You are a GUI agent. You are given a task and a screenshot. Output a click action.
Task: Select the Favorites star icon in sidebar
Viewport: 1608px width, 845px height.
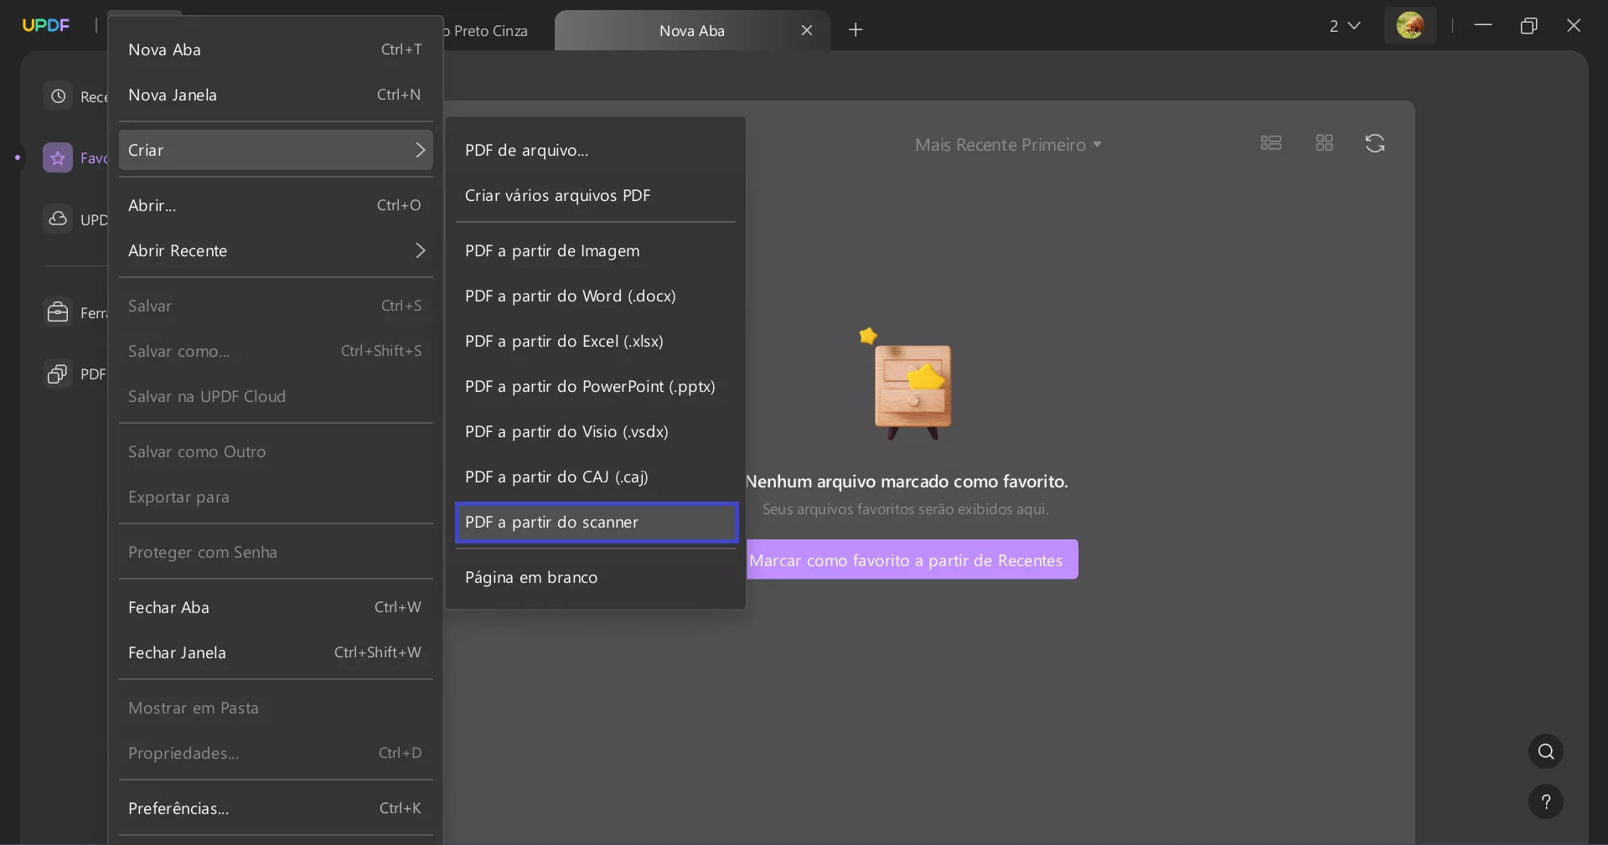point(58,157)
